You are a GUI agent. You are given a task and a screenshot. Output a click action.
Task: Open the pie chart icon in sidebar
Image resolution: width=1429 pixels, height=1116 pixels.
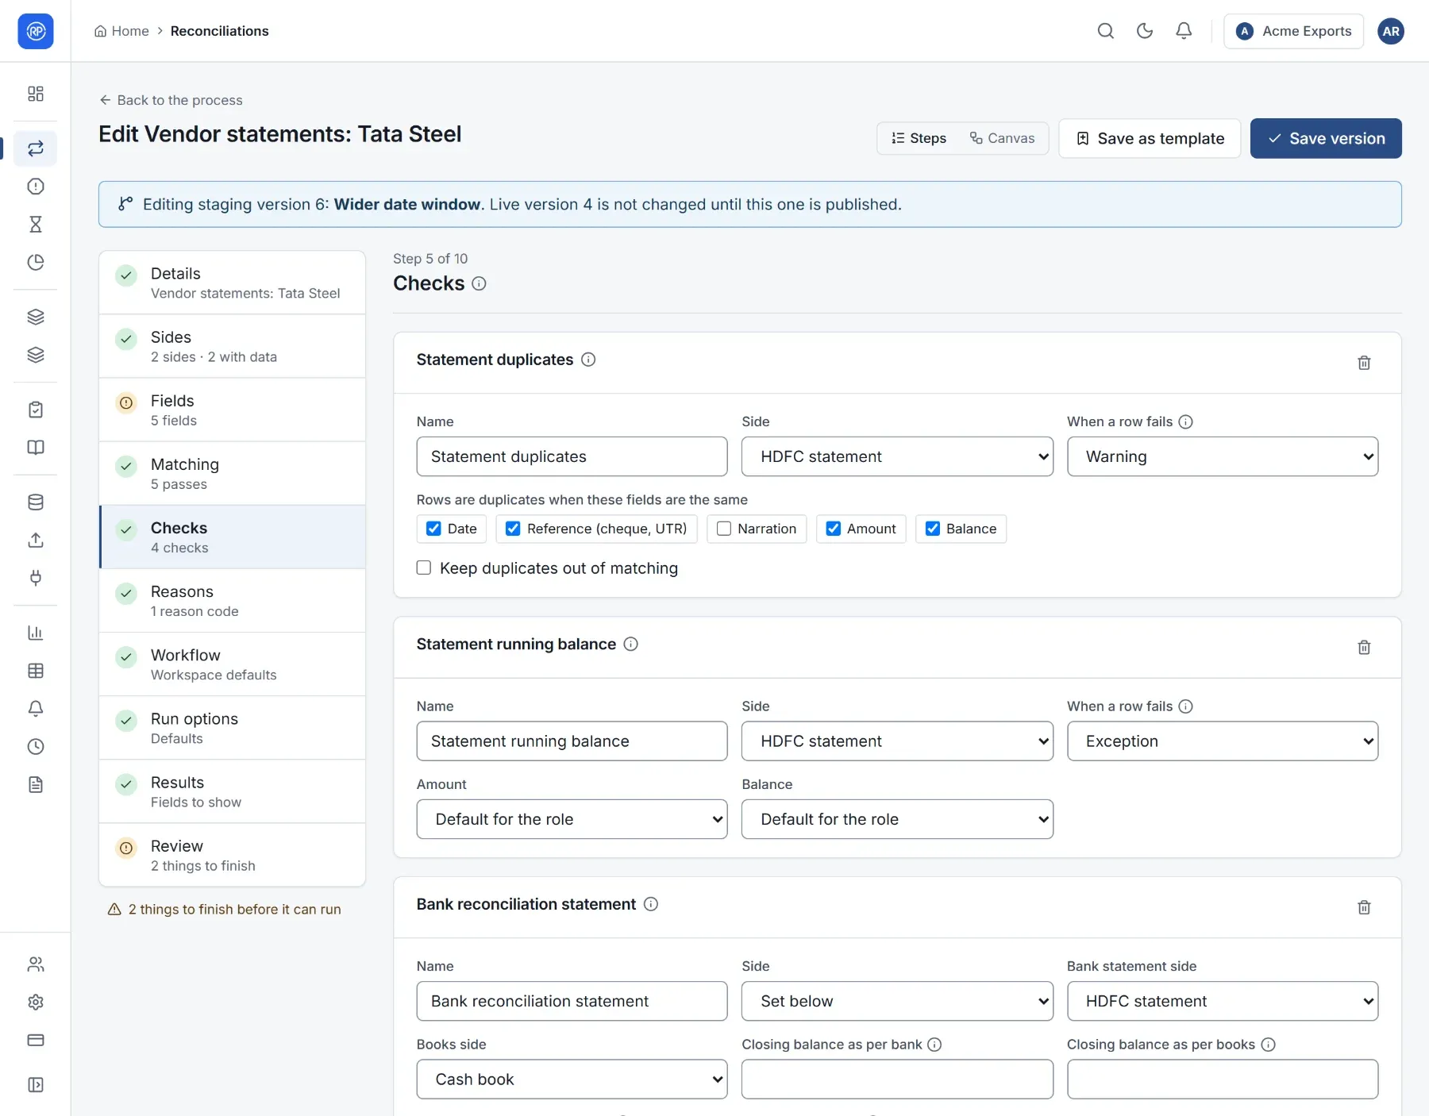36,263
